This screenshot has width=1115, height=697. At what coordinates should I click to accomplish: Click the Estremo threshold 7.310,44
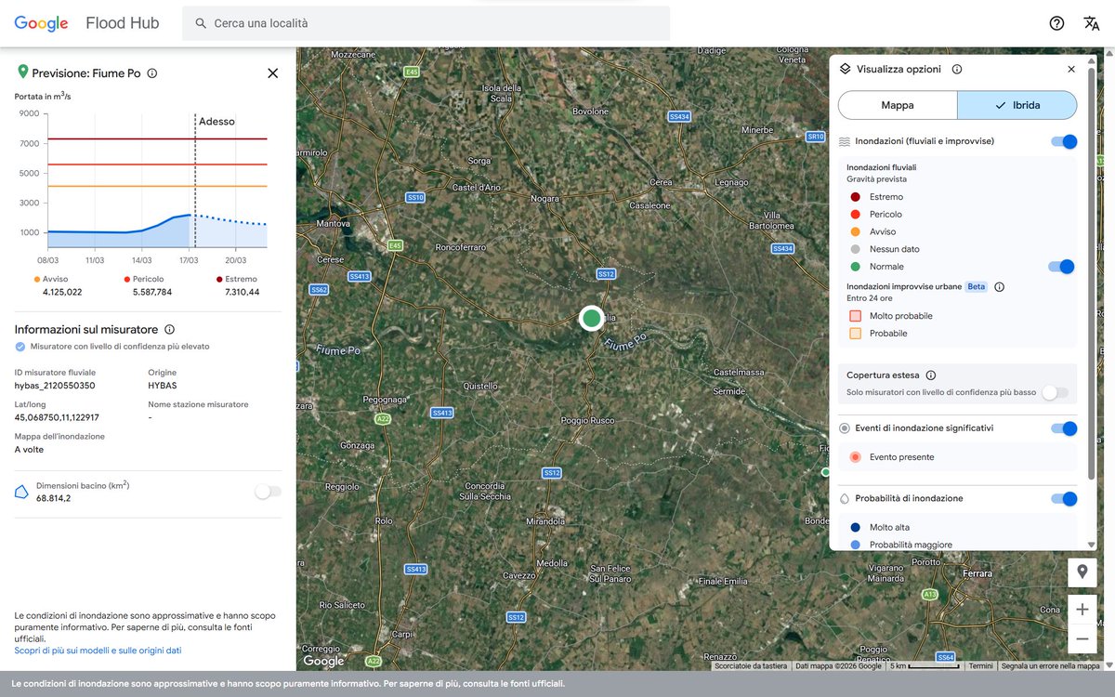click(243, 292)
